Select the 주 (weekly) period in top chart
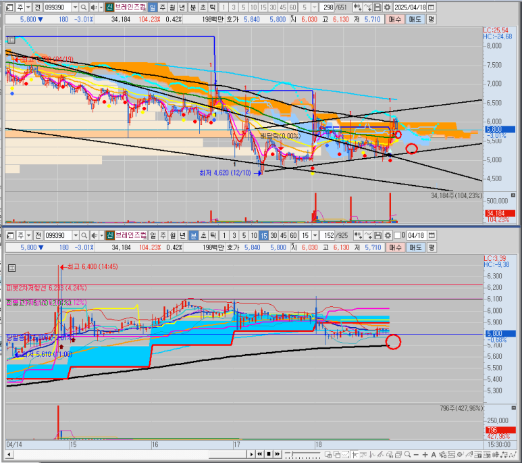 tap(163, 7)
